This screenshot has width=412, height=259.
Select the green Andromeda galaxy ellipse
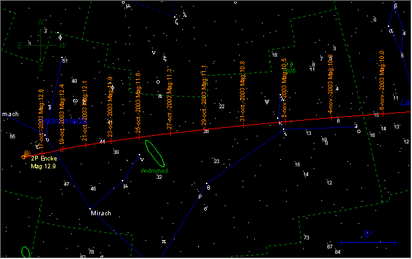coord(154,153)
